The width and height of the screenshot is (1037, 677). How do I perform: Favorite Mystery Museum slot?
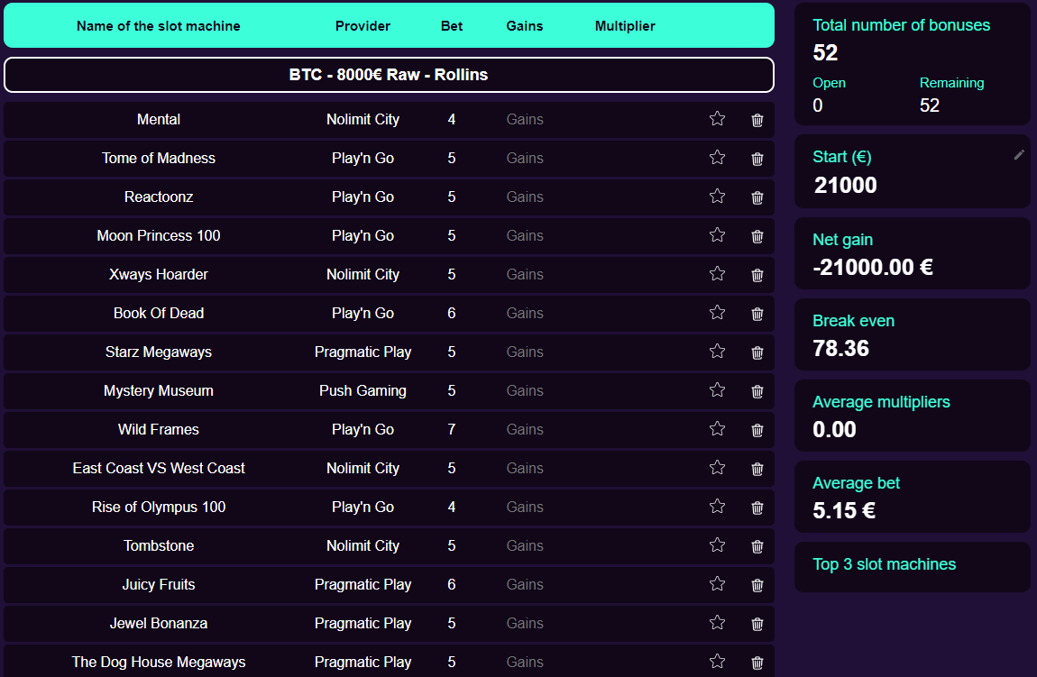click(718, 390)
